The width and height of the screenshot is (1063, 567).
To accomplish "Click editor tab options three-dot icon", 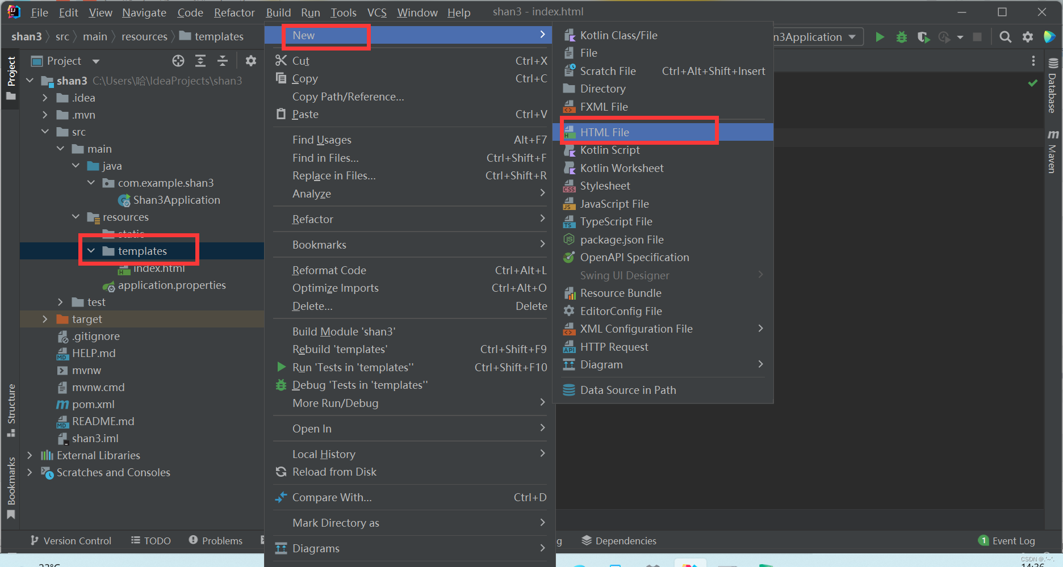I will coord(1033,61).
